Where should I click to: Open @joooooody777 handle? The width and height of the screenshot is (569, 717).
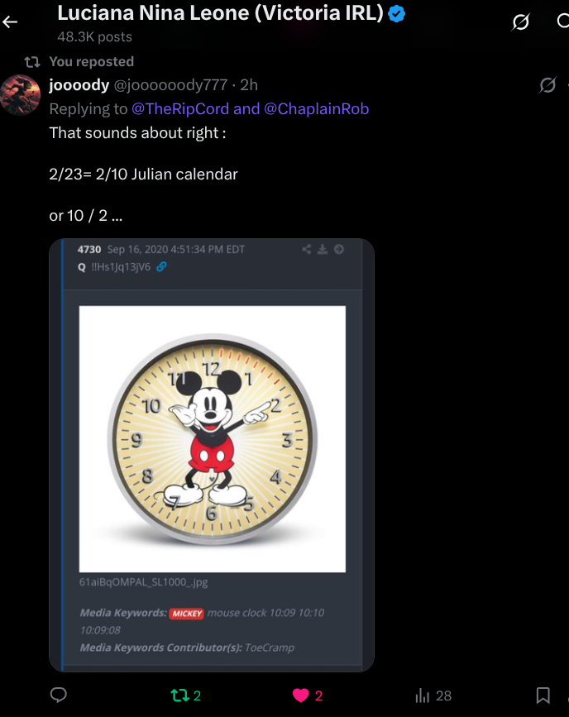[x=170, y=85]
